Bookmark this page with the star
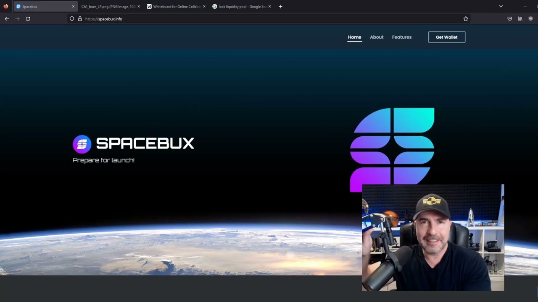Screen dimensions: 538x302 coord(466,19)
